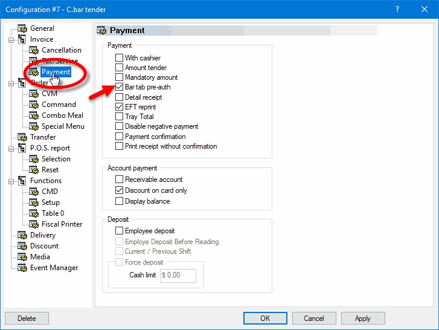This screenshot has width=439, height=330.
Task: Toggle Discount on card only checkbox
Action: coord(120,190)
